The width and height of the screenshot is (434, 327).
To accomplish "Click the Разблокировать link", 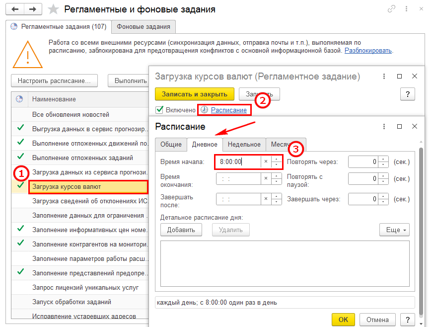I will coord(368,50).
